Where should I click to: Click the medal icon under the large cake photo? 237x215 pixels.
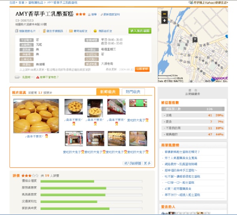(x=47, y=136)
